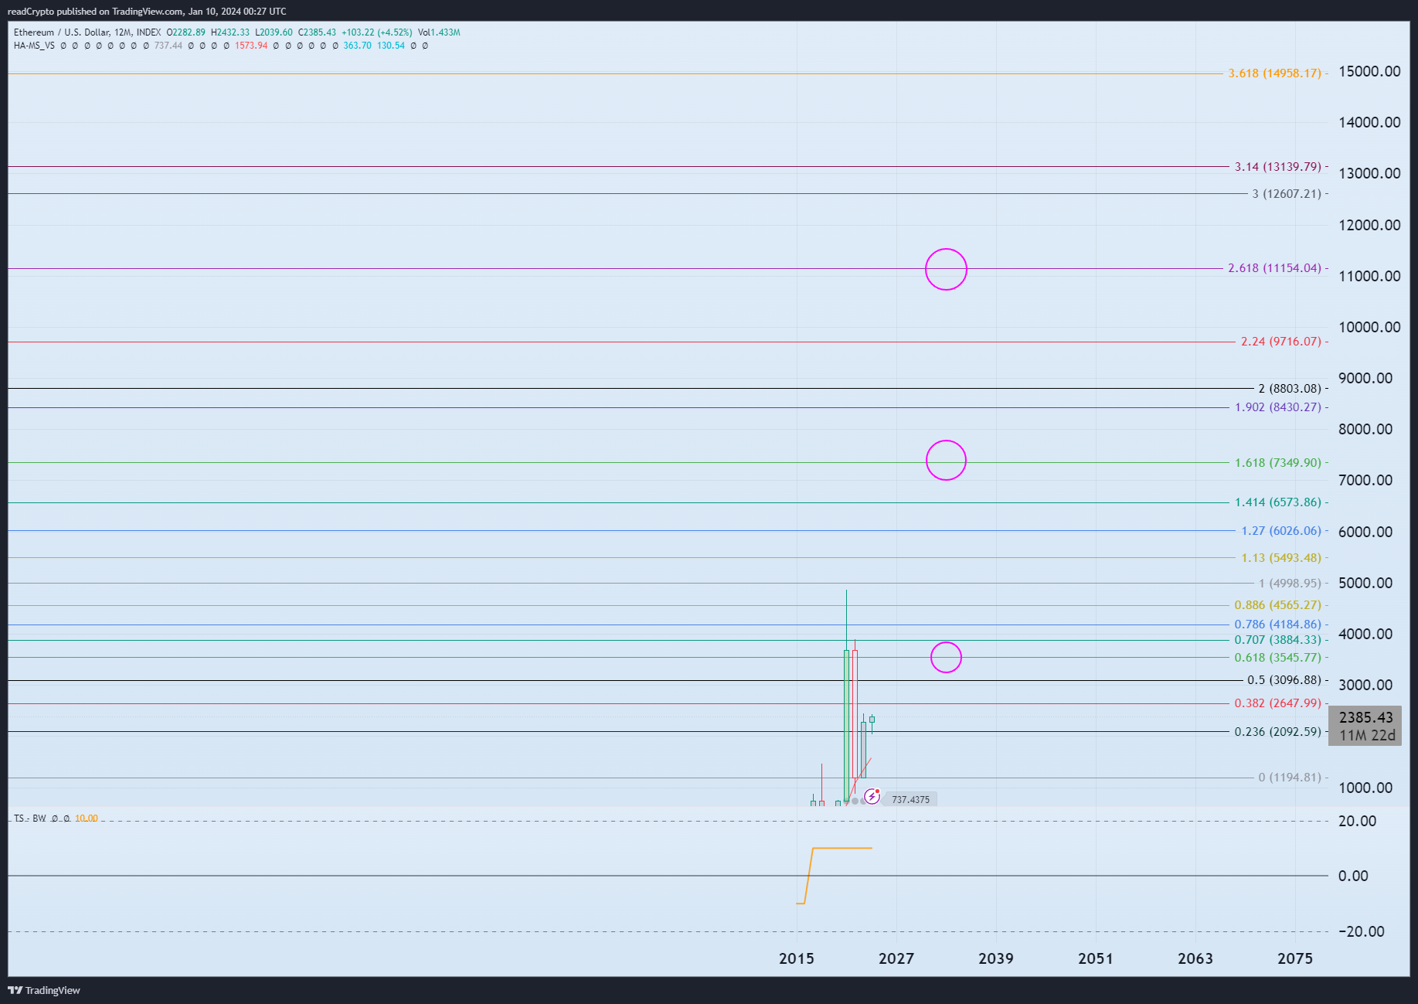This screenshot has height=1004, width=1418.
Task: Click 6000.00 on the price axis
Action: click(x=1365, y=532)
